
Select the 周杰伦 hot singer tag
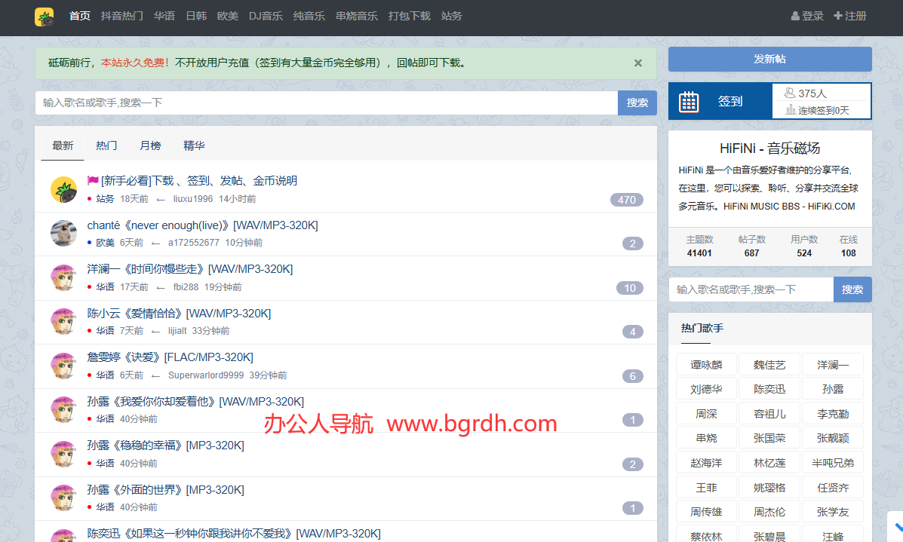769,512
